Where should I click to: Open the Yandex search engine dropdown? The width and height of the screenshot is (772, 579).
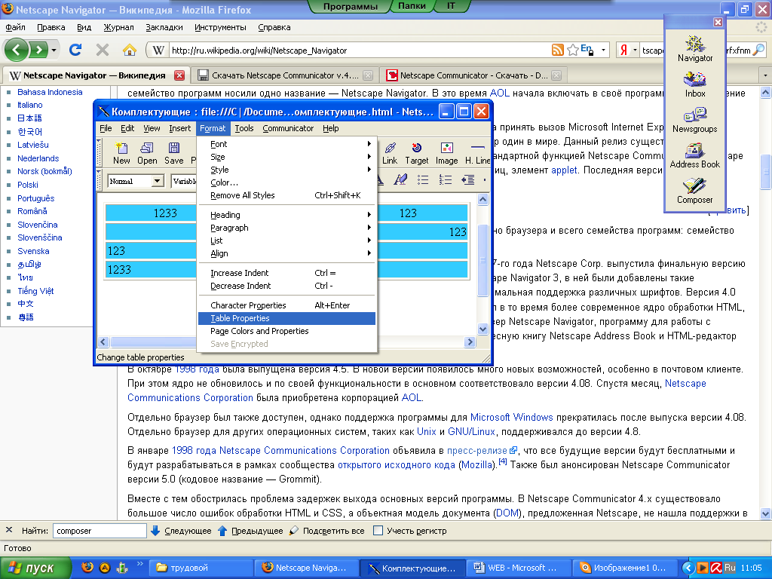(x=635, y=51)
